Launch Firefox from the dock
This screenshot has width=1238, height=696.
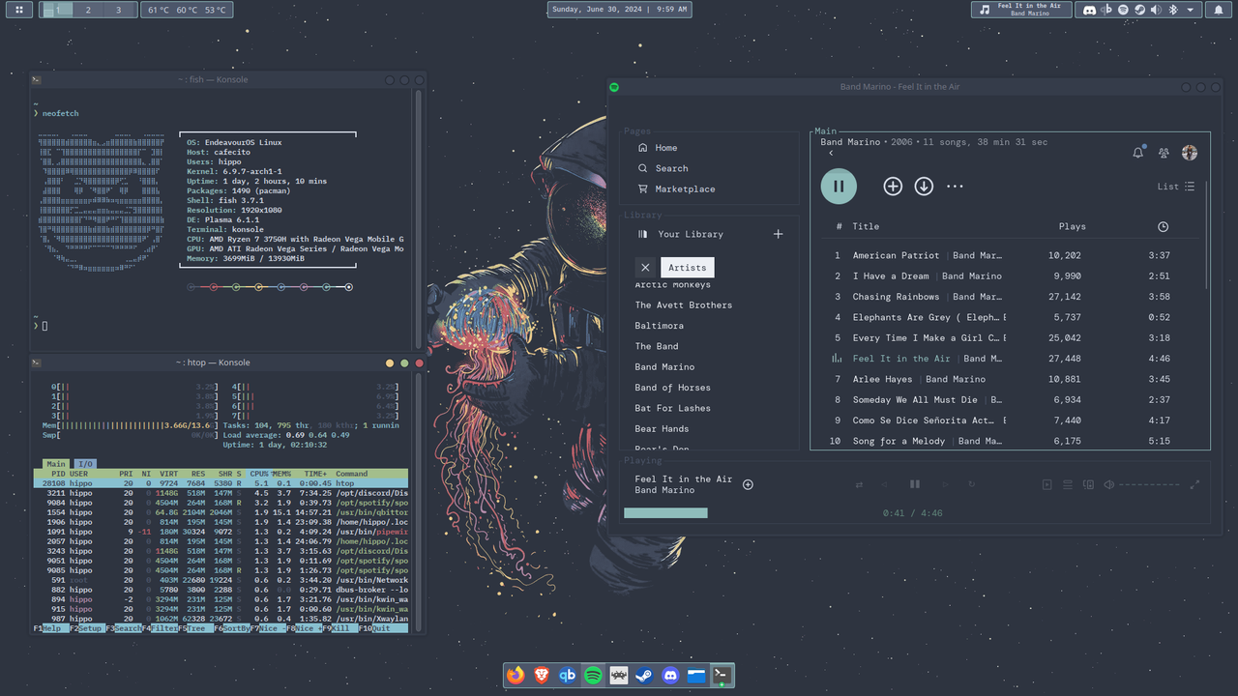click(516, 676)
